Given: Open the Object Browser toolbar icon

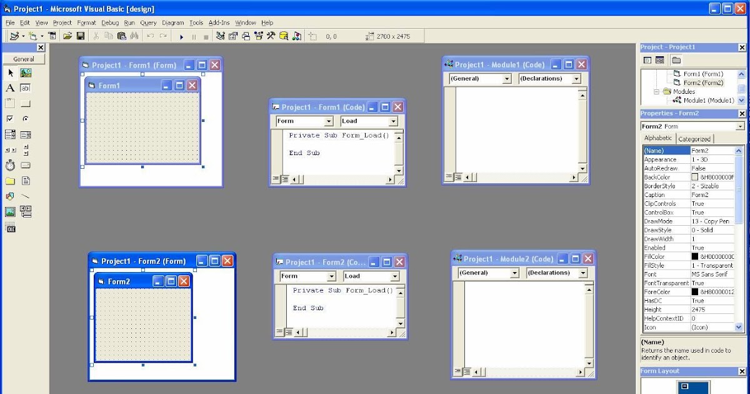Looking at the screenshot, I should coord(258,36).
